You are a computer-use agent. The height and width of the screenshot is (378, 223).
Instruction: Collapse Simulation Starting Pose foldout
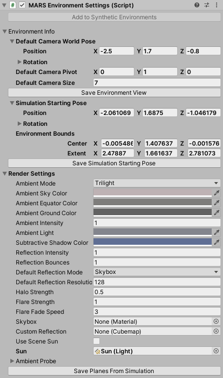(12, 103)
